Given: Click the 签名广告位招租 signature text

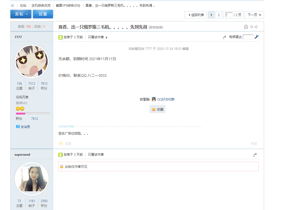Looking at the screenshot, I should click(73, 133).
